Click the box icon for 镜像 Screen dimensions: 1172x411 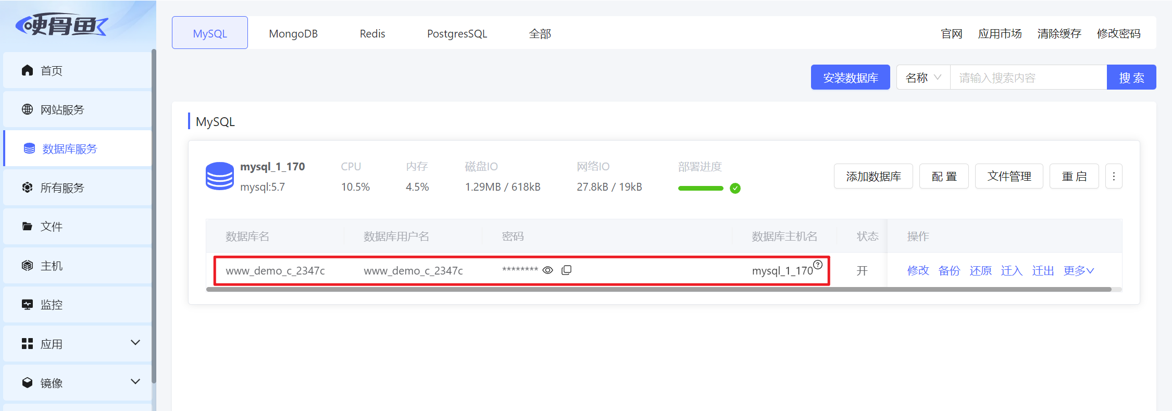(28, 383)
